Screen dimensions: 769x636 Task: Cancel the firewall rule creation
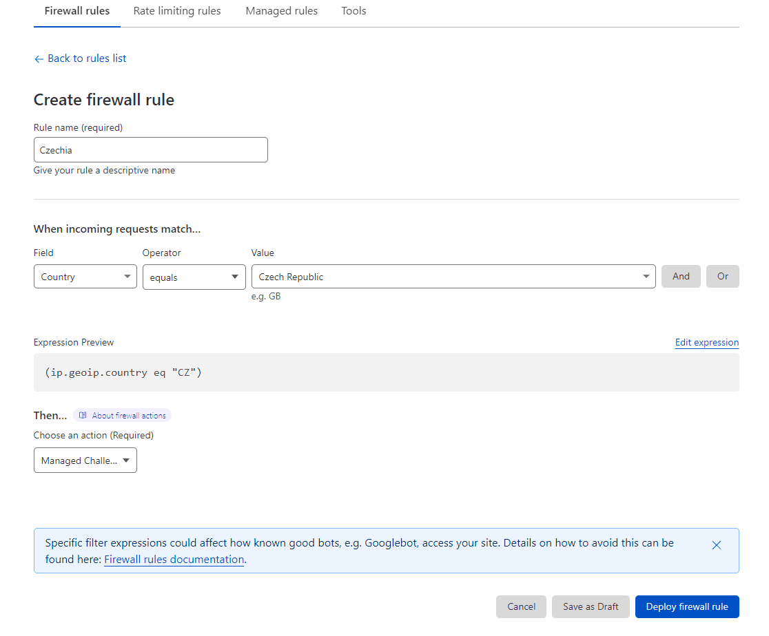521,606
